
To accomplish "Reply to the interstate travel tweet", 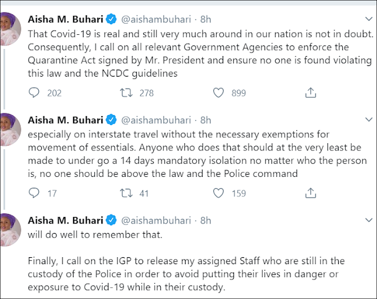I will point(34,193).
